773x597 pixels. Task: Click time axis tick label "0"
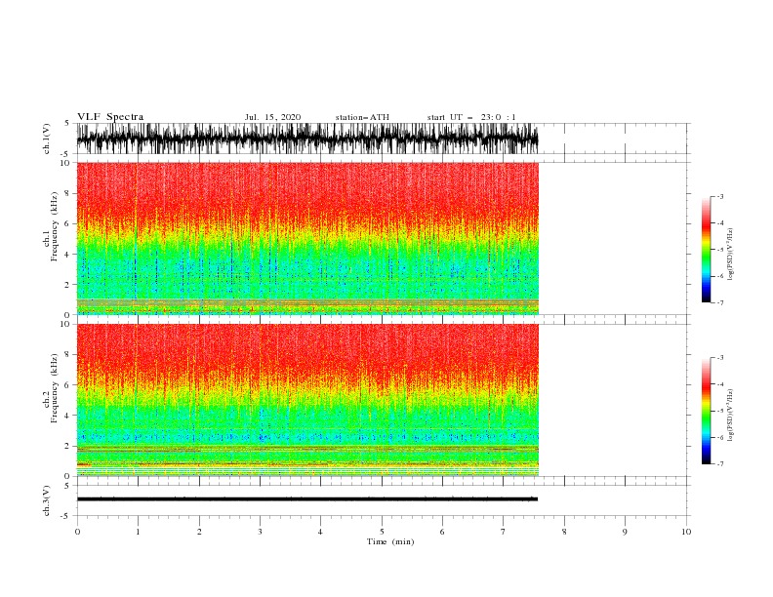pyautogui.click(x=77, y=532)
